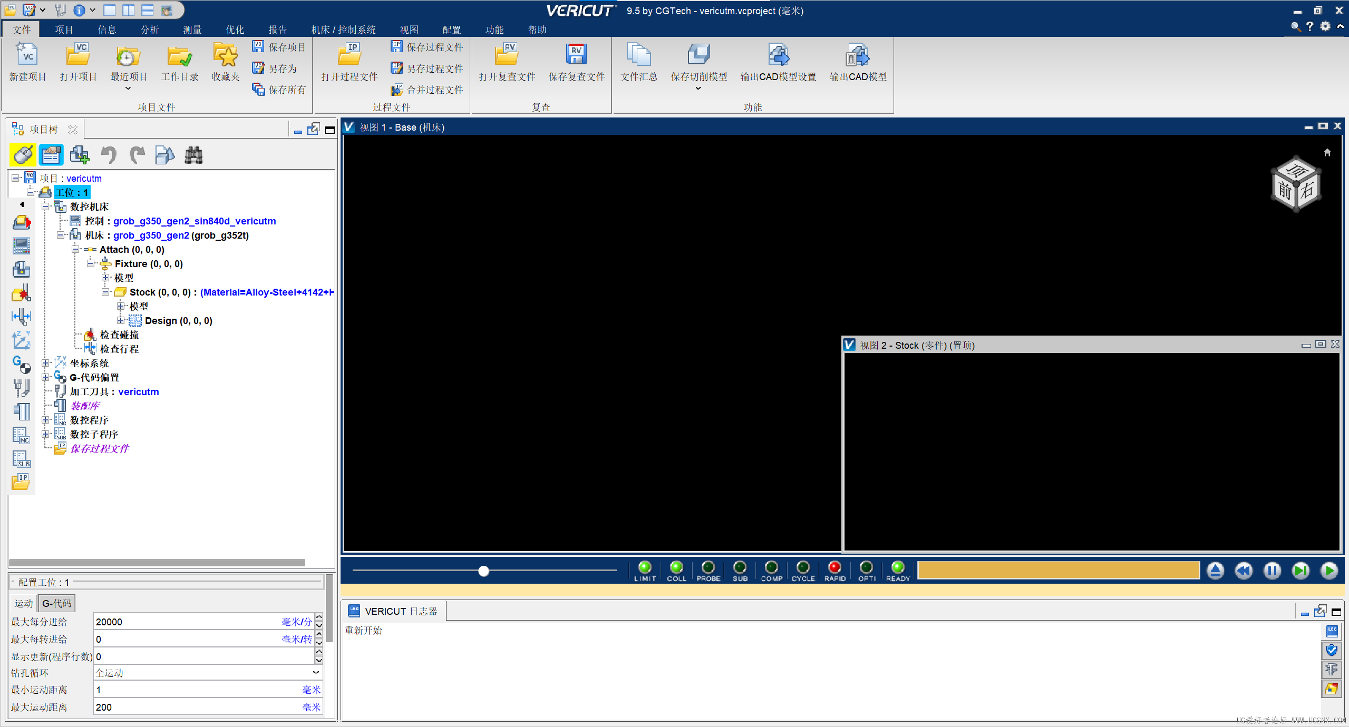Click the 工作目录 working directory icon

point(179,55)
